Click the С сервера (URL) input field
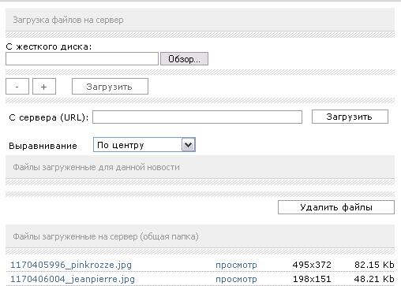The image size is (401, 286). coord(197,117)
